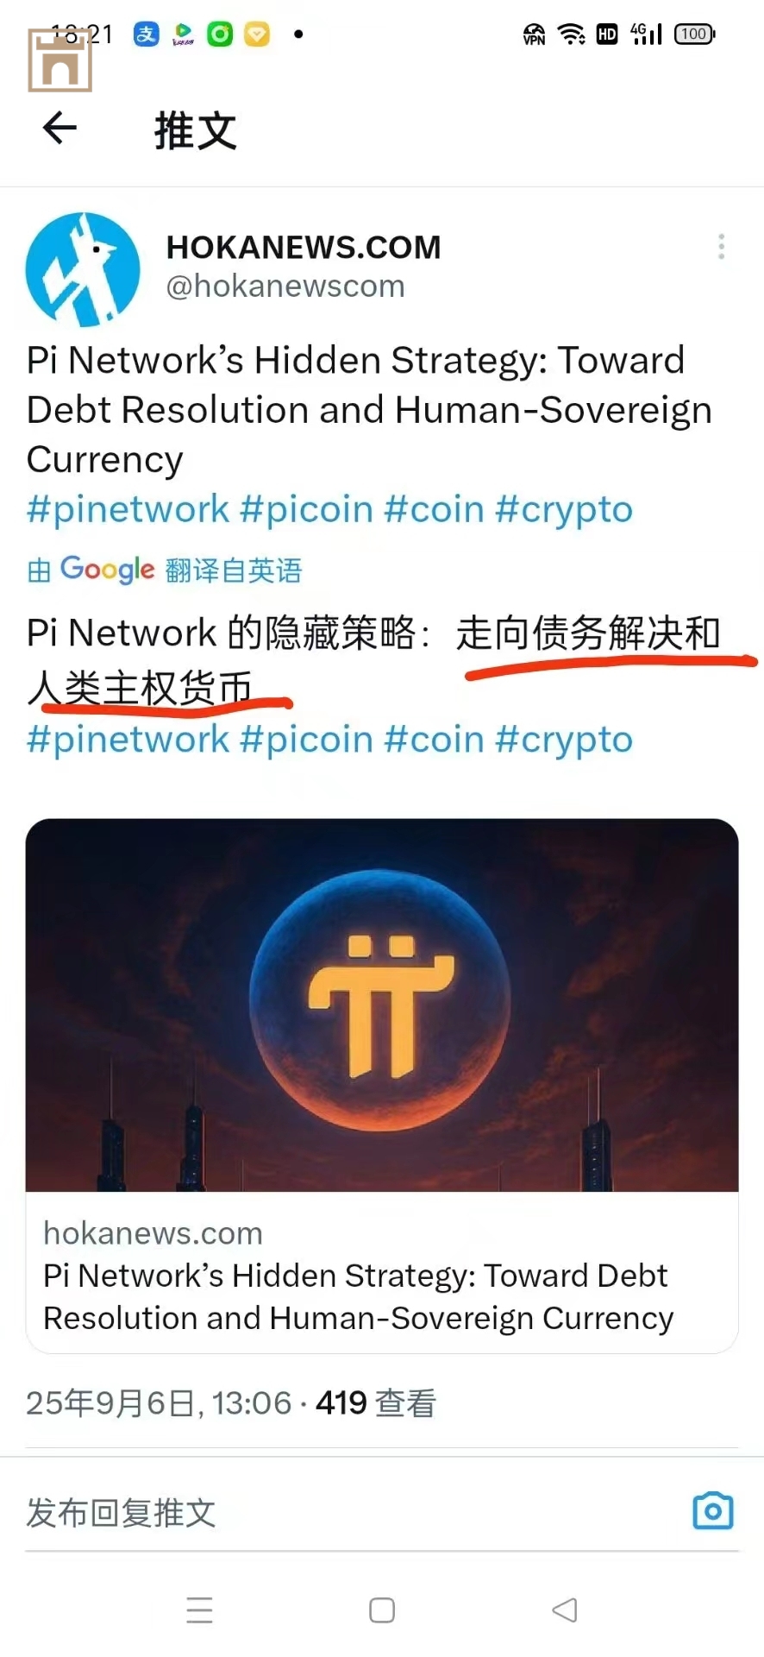
Task: Tap the translated-by-Google label
Action: pyautogui.click(x=165, y=570)
